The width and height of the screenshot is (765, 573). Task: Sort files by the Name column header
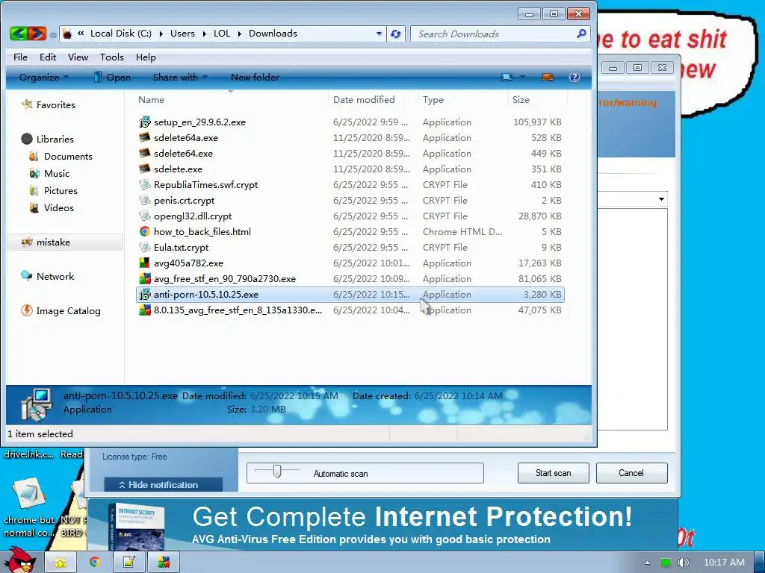tap(151, 99)
